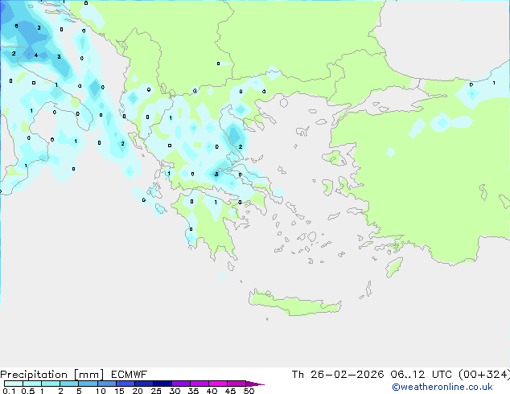Select pink swatch between 40 and 45

(x=218, y=384)
